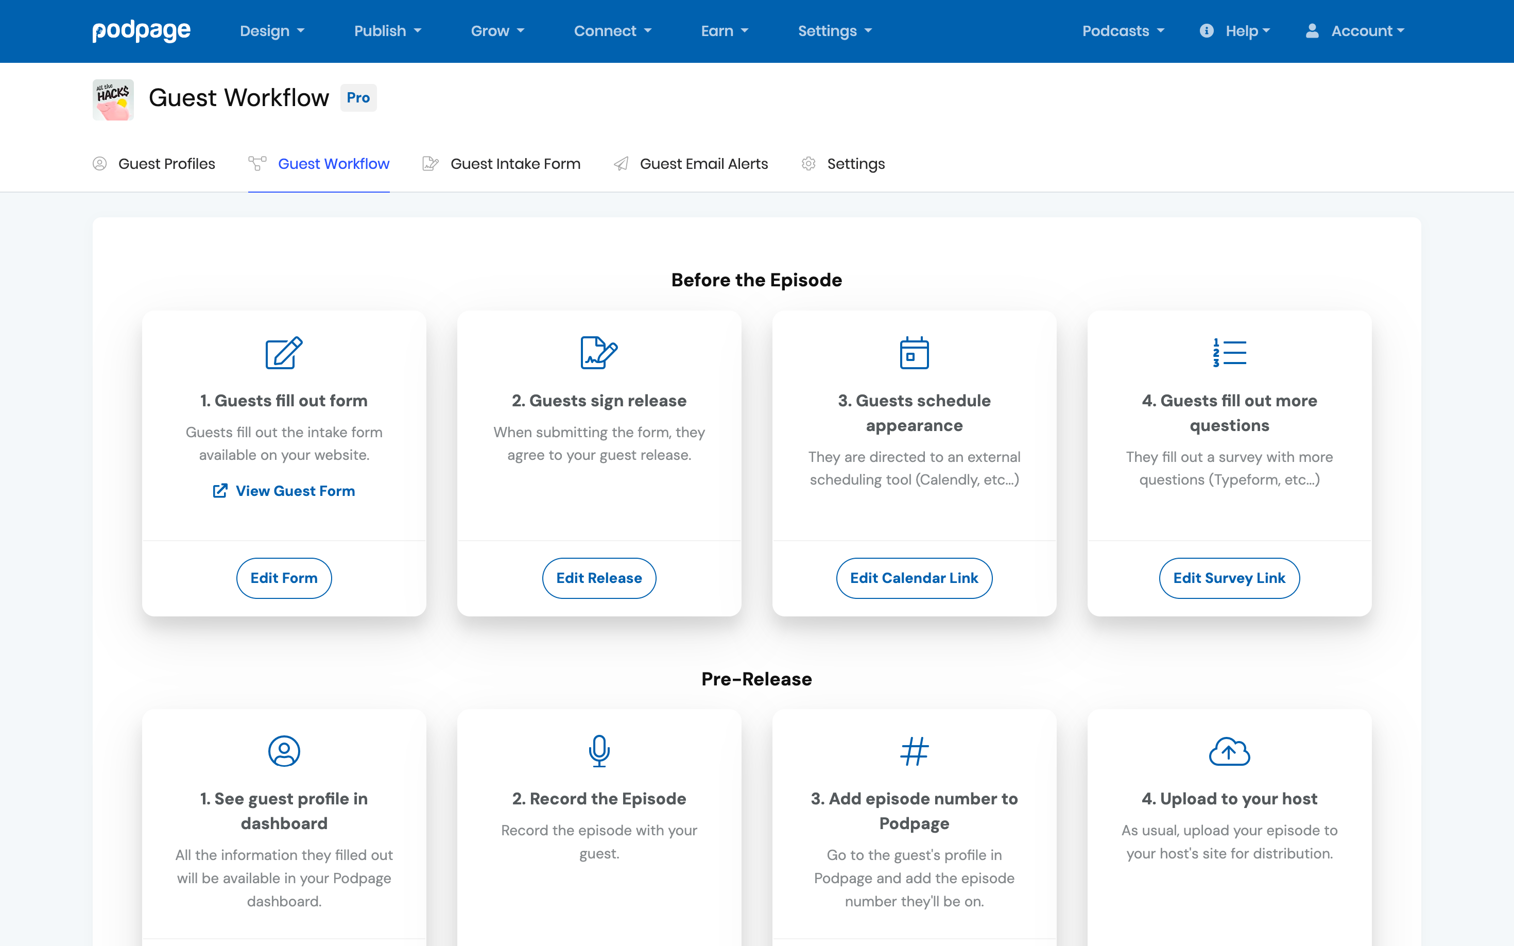1514x946 pixels.
Task: Click the signed release document icon
Action: pos(599,353)
